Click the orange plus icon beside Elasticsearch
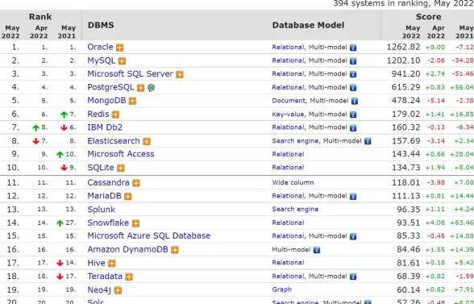Viewport: 474px width, 304px height. coord(147,141)
